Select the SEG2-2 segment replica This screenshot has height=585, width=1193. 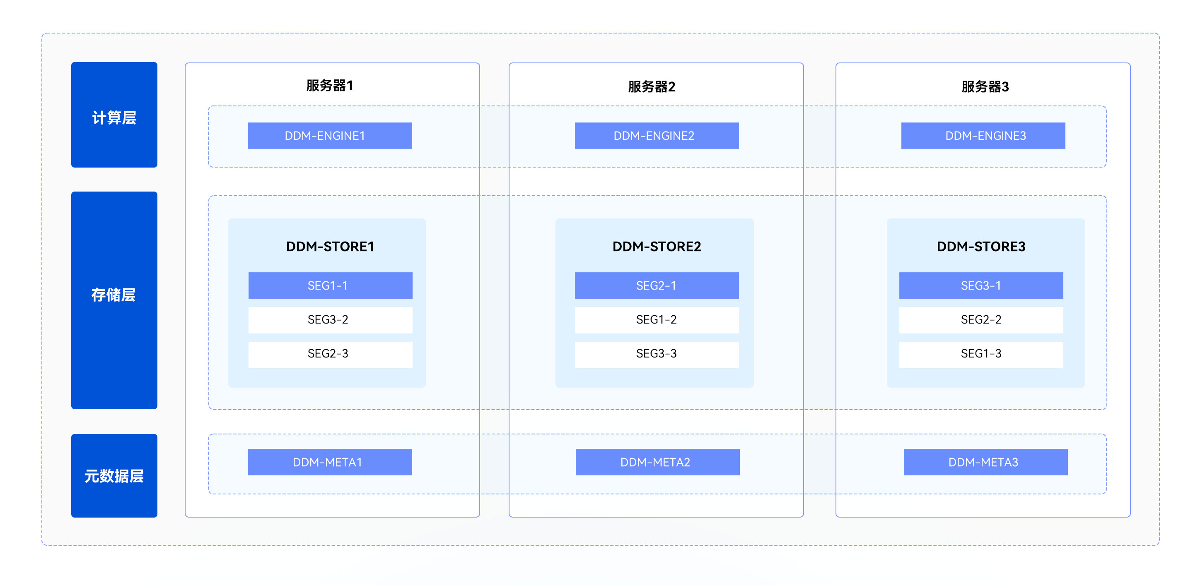point(981,319)
